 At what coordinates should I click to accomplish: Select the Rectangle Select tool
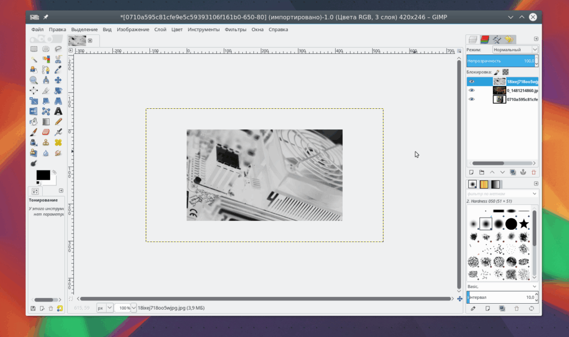coord(34,49)
